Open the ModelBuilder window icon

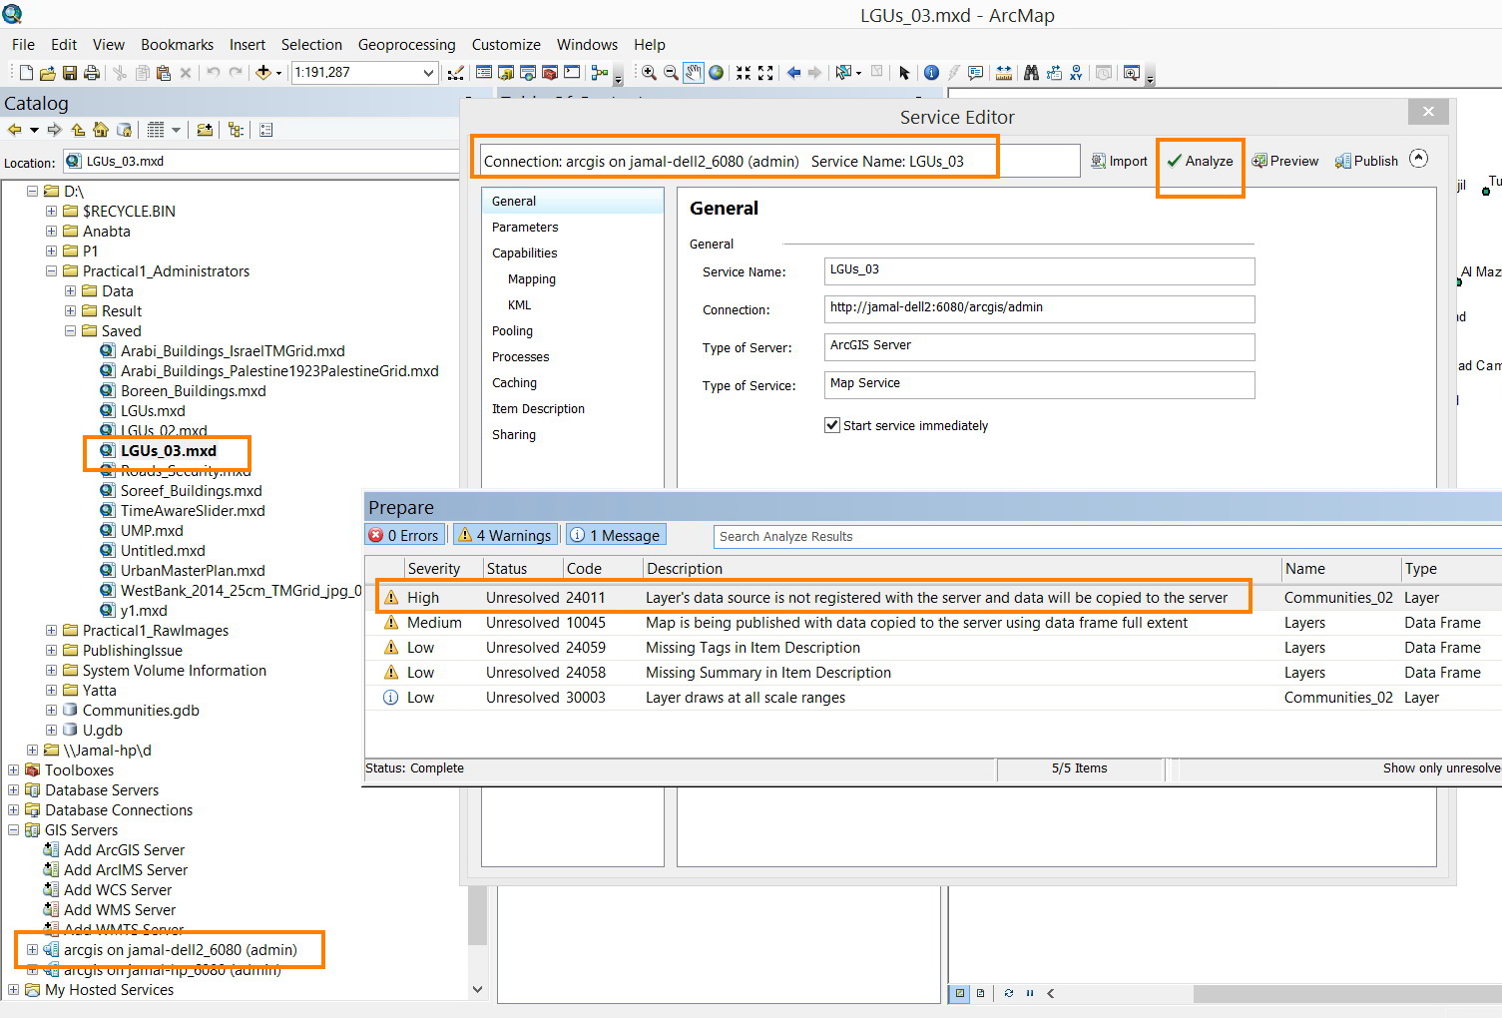pos(600,72)
